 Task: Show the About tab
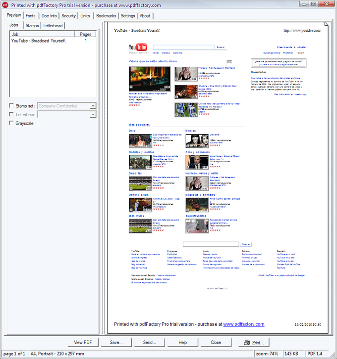145,16
